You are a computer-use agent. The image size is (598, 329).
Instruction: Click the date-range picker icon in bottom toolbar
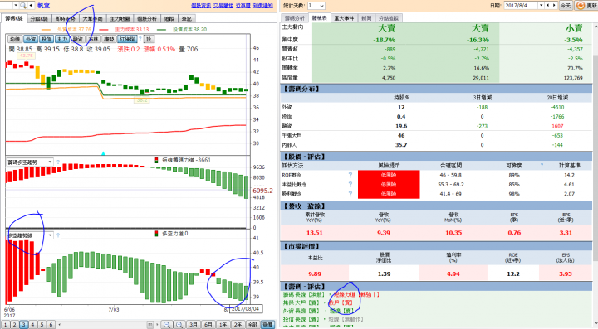click(x=151, y=324)
